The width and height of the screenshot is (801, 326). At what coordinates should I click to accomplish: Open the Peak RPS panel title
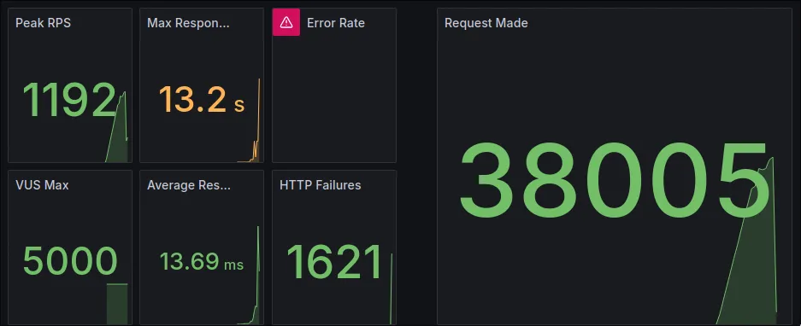(43, 23)
